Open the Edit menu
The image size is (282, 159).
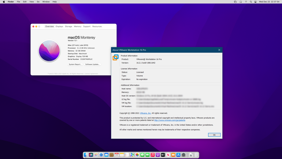pos(25,2)
